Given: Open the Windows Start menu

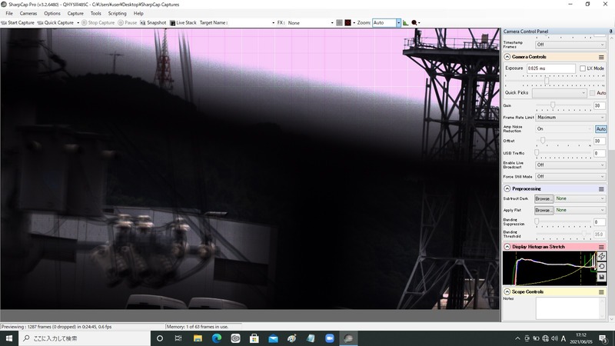Looking at the screenshot, I should (9, 338).
